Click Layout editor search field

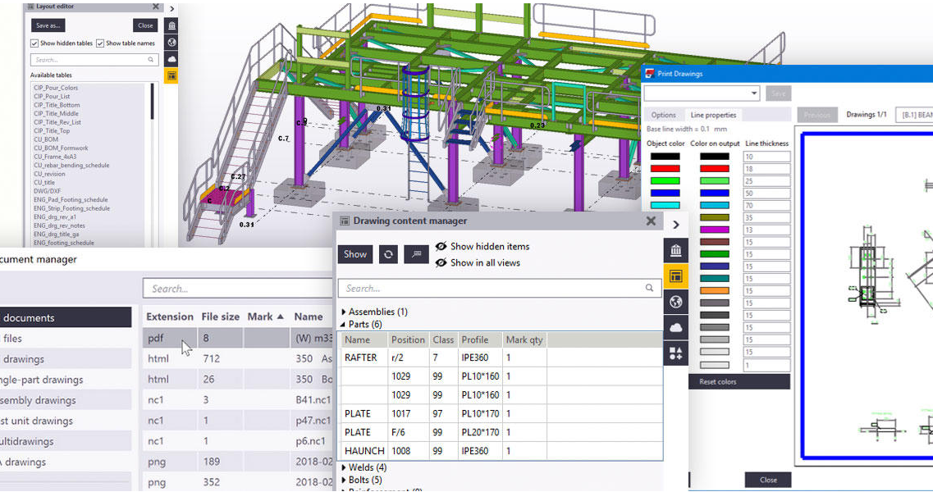click(x=94, y=59)
